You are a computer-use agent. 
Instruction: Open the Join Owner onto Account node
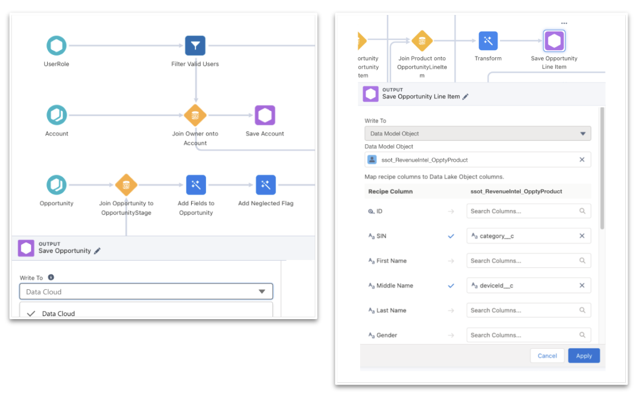[x=195, y=115]
